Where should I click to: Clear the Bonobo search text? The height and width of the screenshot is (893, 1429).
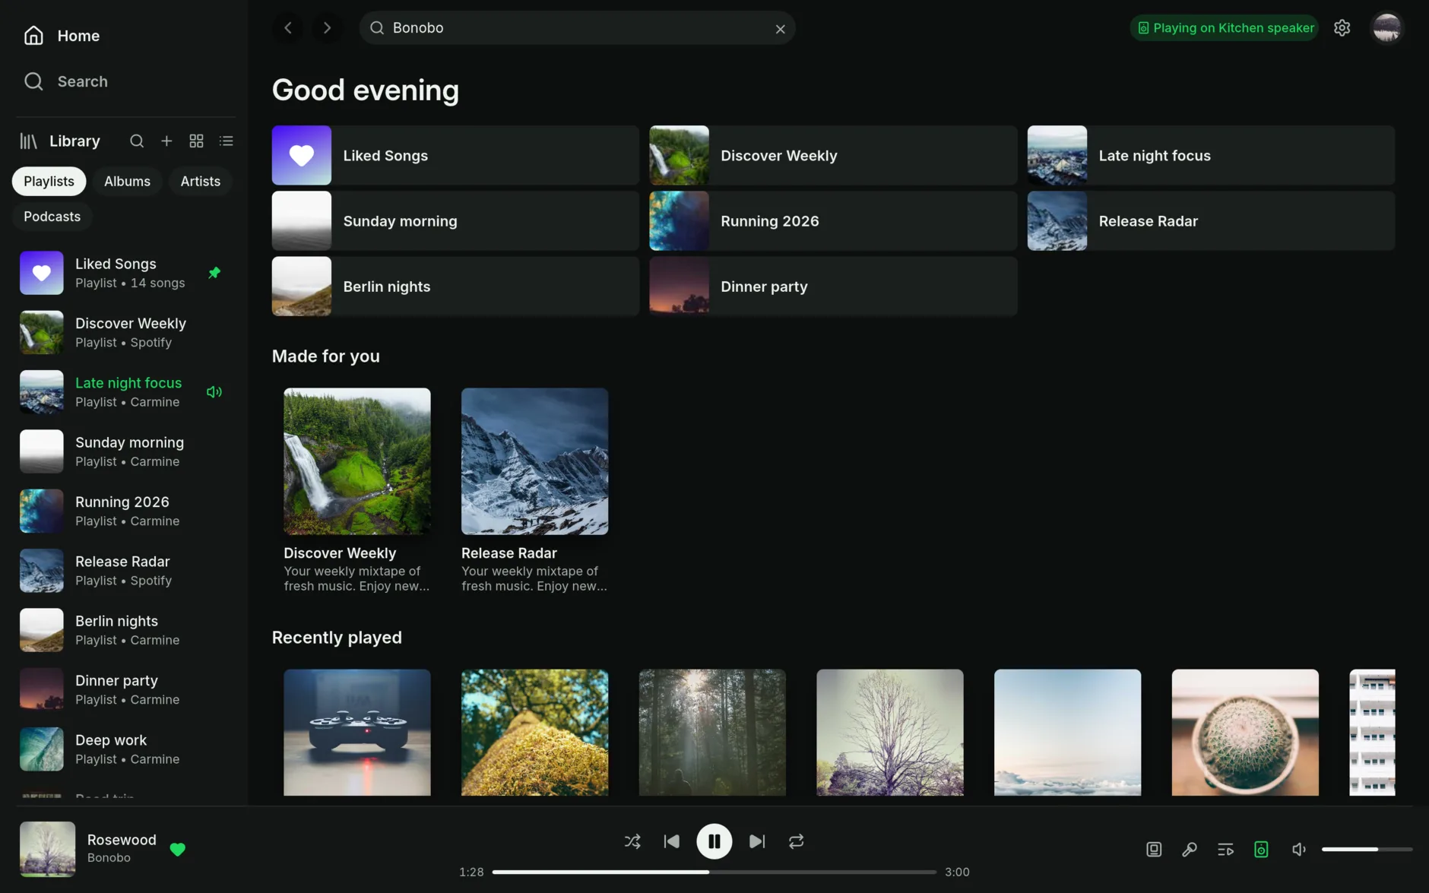780,29
